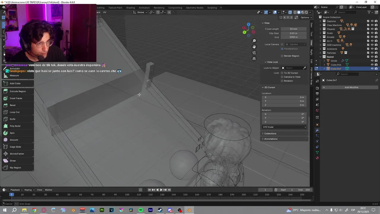Click Add Modifier button
Viewport: 380px width, 214px height.
[x=350, y=87]
